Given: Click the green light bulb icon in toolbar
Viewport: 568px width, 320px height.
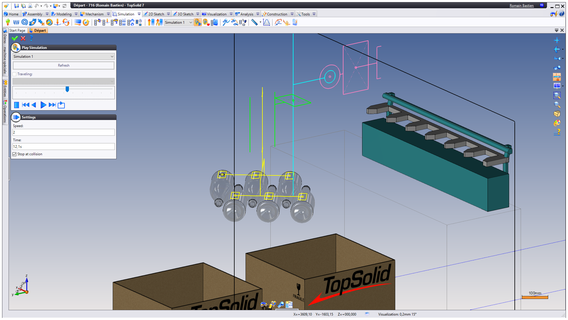Looking at the screenshot, I should (x=8, y=22).
